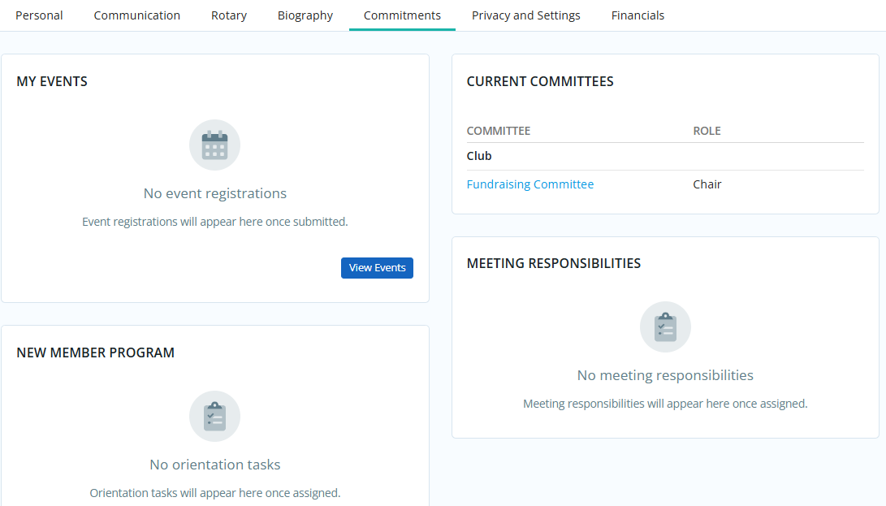Click the MEETING RESPONSIBILITIES heading
This screenshot has height=506, width=886.
point(554,263)
